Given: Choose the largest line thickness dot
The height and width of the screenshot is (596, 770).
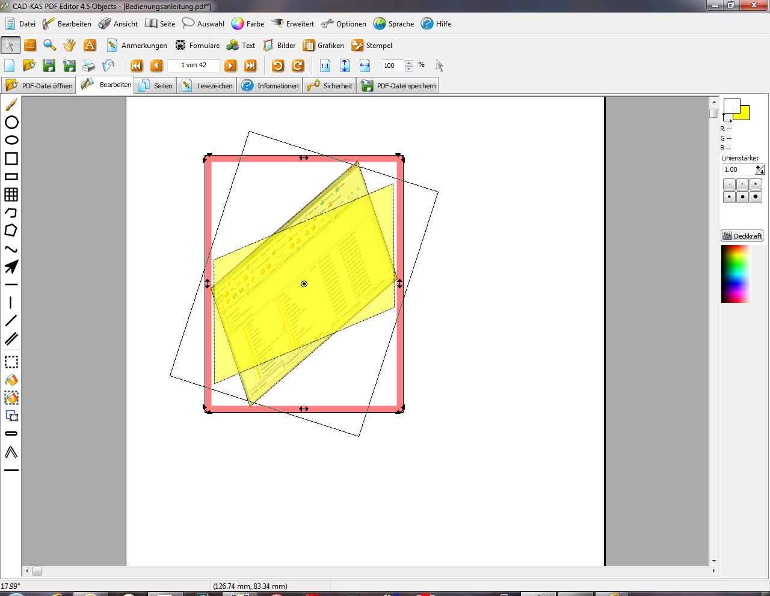Looking at the screenshot, I should coord(756,197).
